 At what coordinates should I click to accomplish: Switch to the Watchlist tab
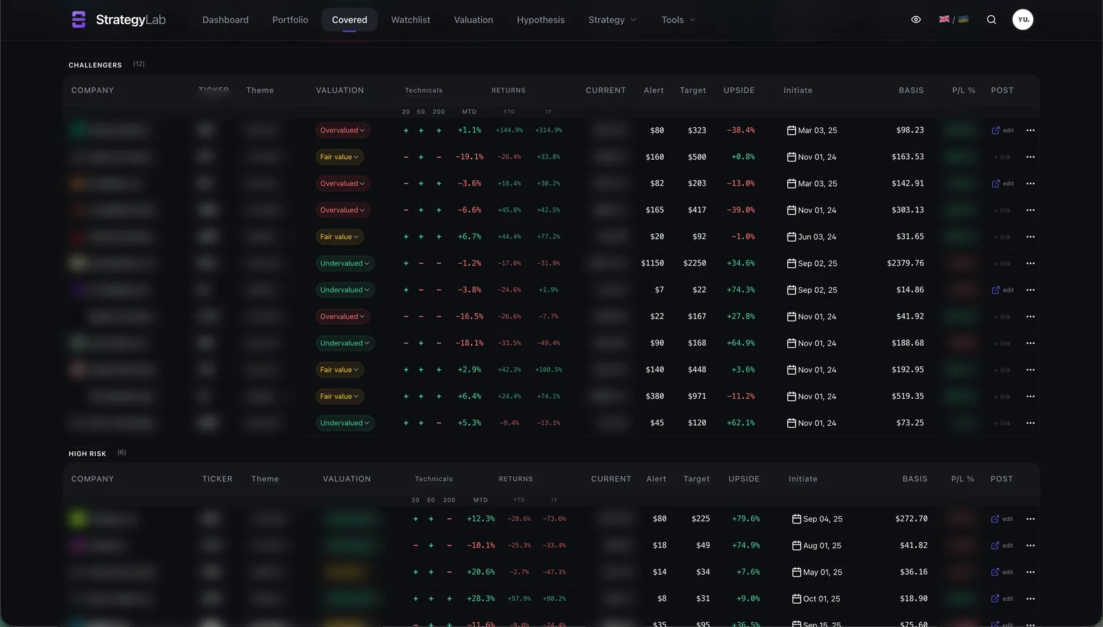[x=411, y=20]
